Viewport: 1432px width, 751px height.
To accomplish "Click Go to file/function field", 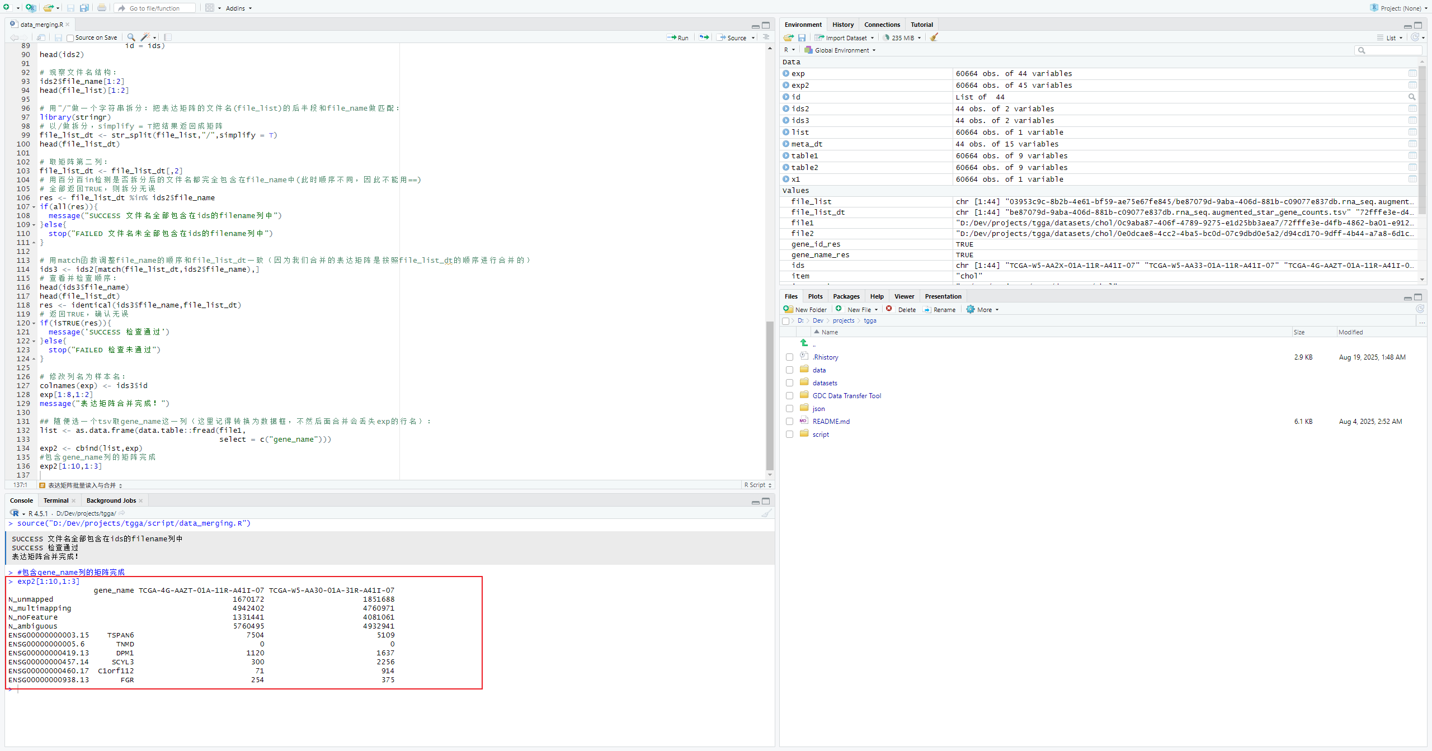I will click(155, 8).
